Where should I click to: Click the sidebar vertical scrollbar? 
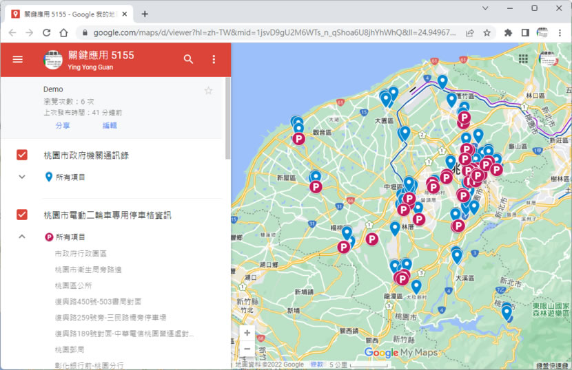(227, 117)
